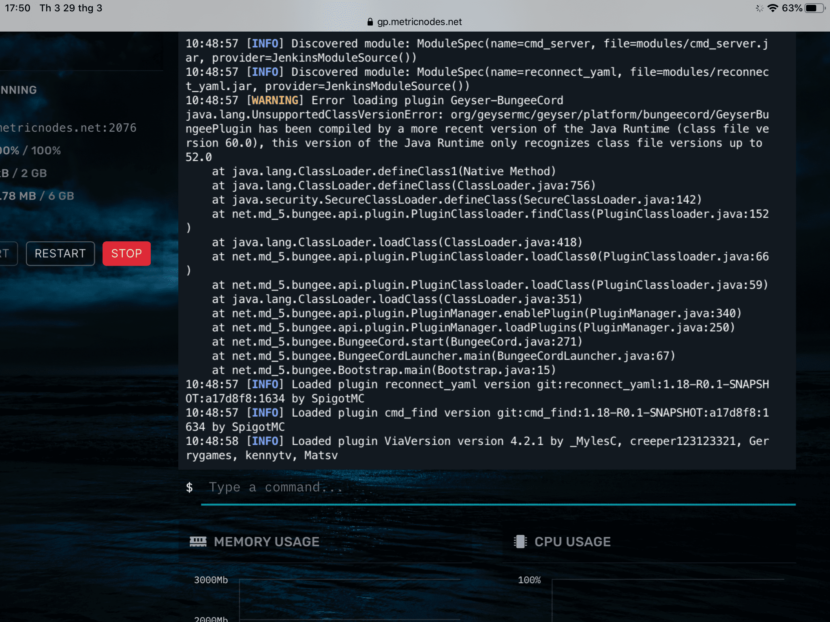Click the CPU USAGE panel heading
Viewport: 830px width, 622px height.
point(572,541)
